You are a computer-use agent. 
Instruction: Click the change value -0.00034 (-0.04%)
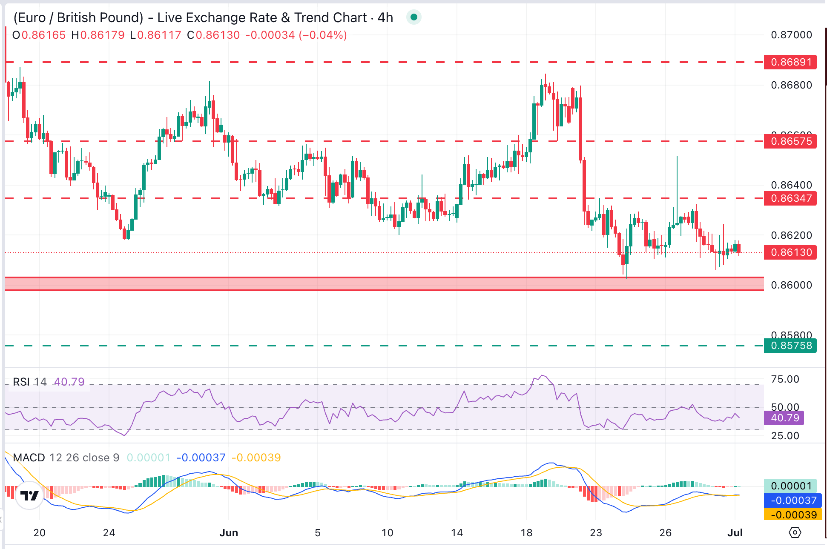click(x=296, y=35)
